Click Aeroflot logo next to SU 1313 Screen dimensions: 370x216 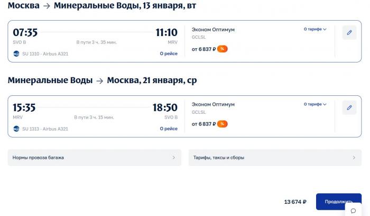tap(17, 129)
